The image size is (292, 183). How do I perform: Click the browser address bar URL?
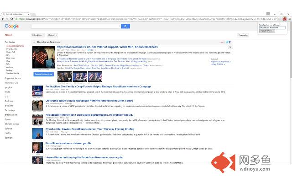pyautogui.click(x=145, y=19)
